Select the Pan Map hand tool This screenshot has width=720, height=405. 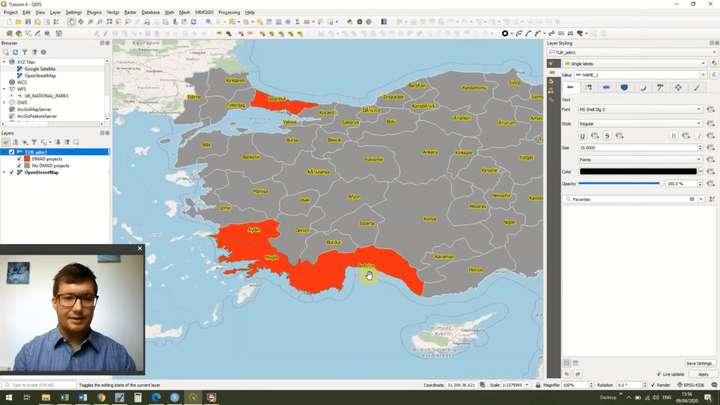pyautogui.click(x=71, y=21)
